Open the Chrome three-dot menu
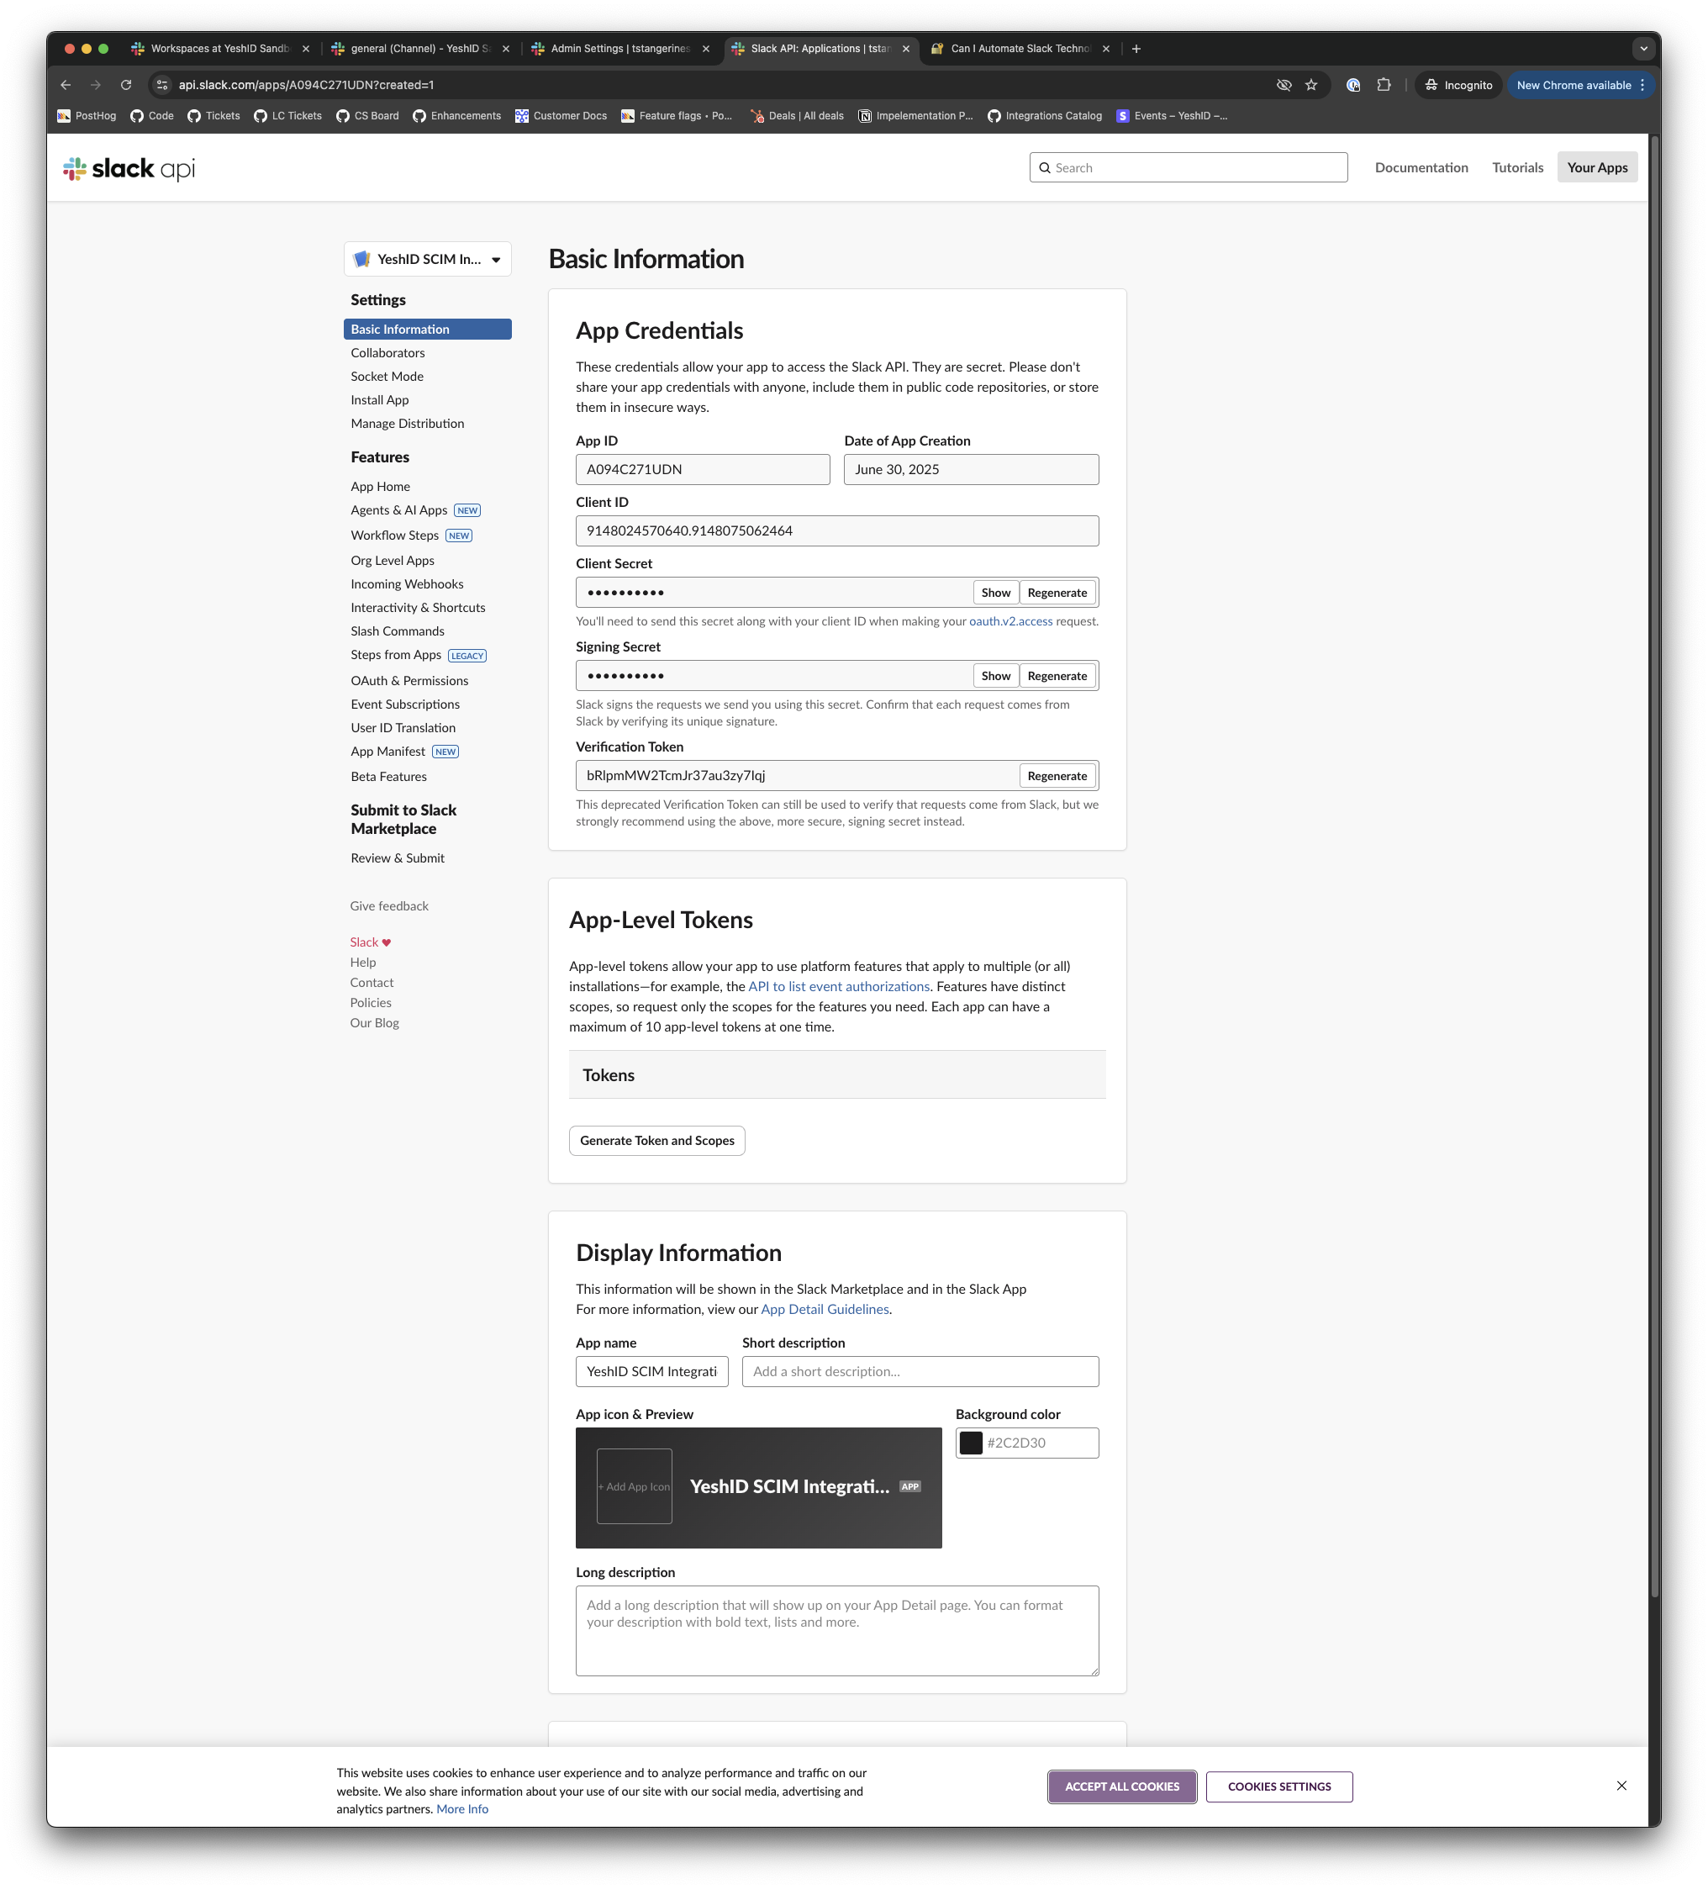The height and width of the screenshot is (1889, 1708). point(1642,85)
